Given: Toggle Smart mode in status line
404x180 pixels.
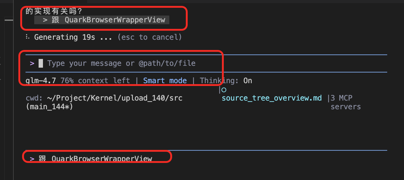Looking at the screenshot, I should pos(165,81).
